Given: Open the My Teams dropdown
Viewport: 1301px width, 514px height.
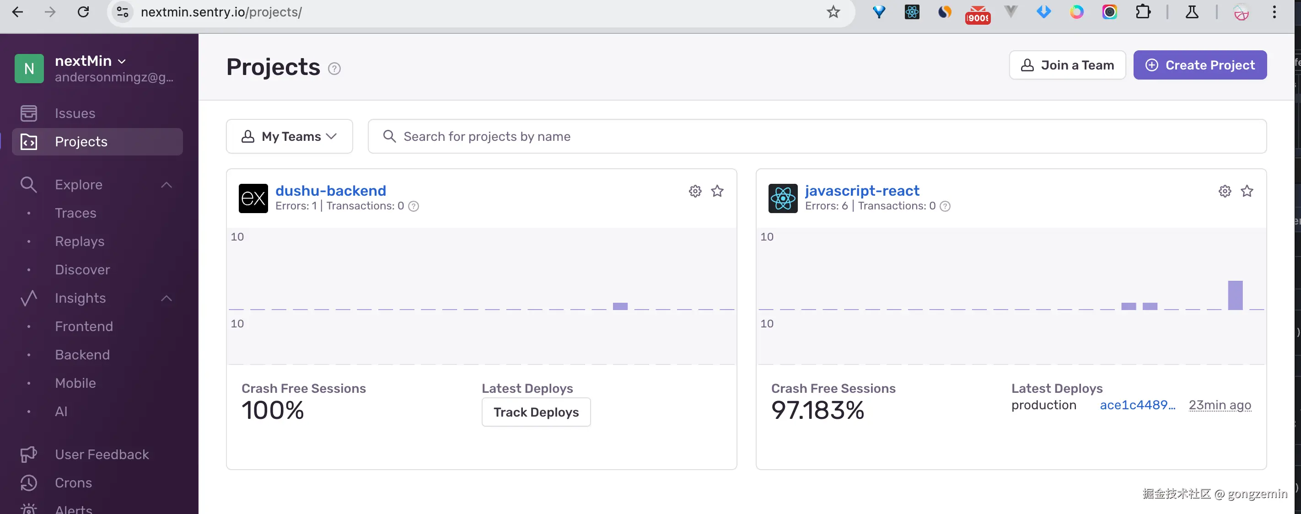Looking at the screenshot, I should click(x=289, y=136).
